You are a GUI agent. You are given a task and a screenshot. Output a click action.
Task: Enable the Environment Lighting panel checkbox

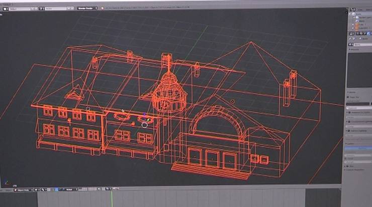coord(349,122)
